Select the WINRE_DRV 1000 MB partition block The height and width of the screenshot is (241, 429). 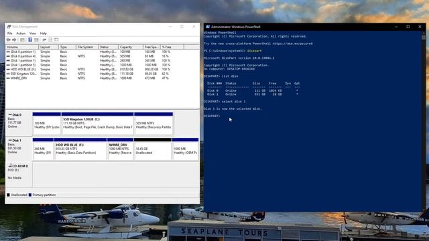(x=120, y=149)
